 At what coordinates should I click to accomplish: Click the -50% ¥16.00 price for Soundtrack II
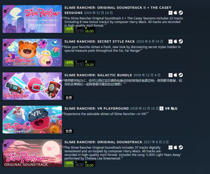tap(80, 30)
